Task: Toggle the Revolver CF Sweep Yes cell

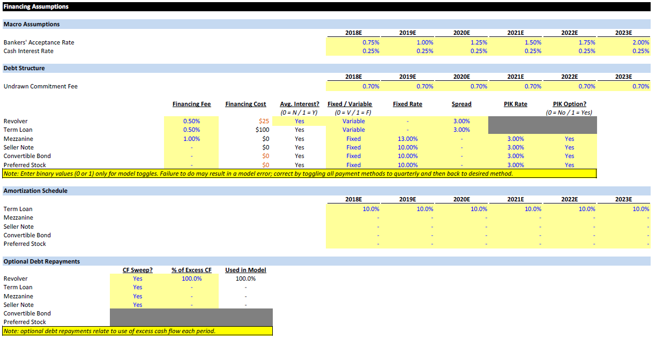Action: (x=137, y=278)
